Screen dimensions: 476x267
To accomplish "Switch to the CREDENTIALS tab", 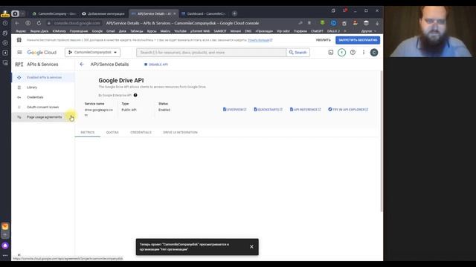I will tap(141, 132).
